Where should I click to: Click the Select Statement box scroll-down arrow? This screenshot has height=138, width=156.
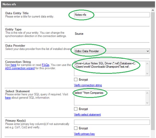(x=148, y=103)
